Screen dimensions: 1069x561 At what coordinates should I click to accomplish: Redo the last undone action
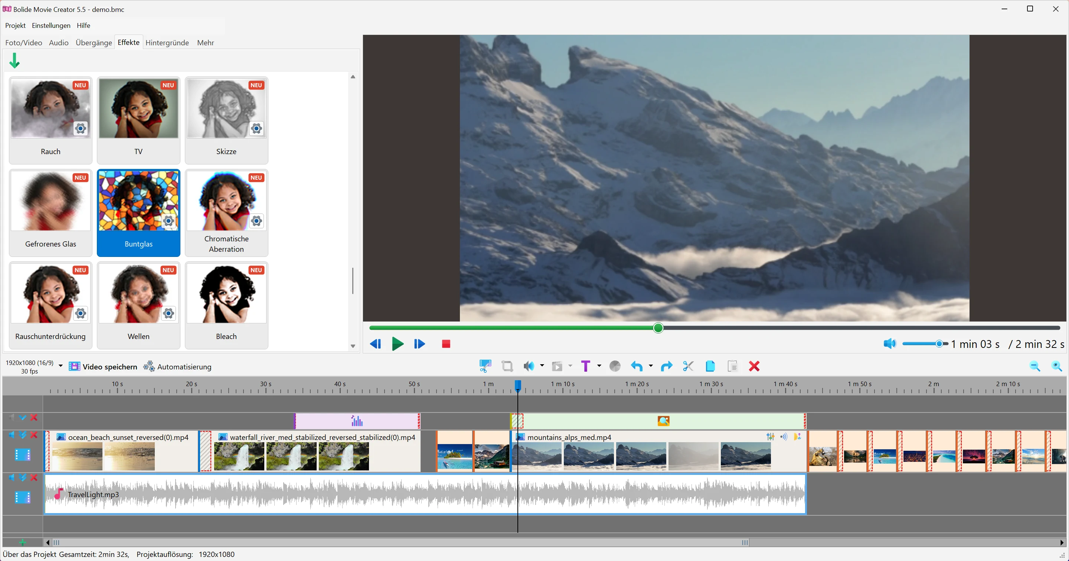coord(667,366)
